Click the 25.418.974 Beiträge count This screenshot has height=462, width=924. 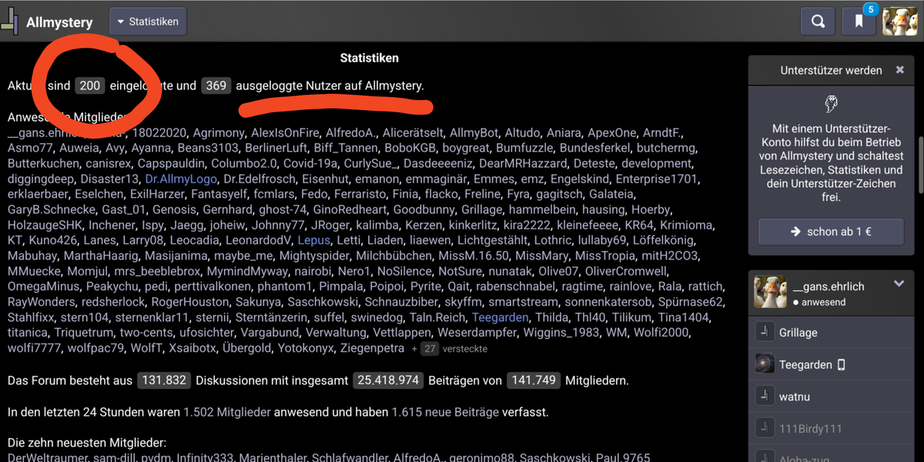[x=388, y=380]
